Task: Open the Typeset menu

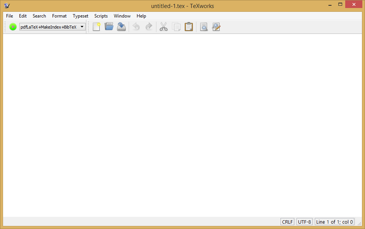Action: tap(81, 16)
